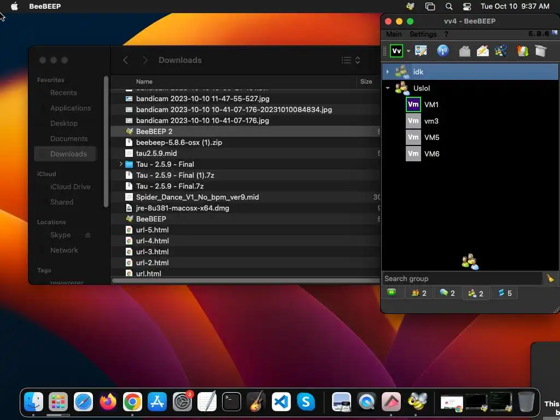Screen dimensions: 560x420
Task: Open Shared in Finder sidebar
Action: (62, 202)
